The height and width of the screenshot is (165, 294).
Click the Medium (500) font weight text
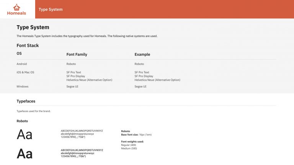point(129,148)
